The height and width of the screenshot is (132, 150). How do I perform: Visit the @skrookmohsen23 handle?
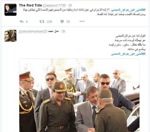(x=33, y=31)
